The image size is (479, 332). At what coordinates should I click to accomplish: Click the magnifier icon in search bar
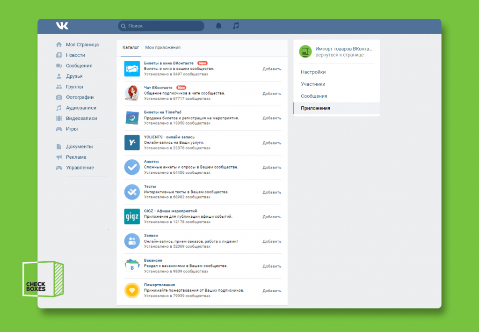[123, 26]
